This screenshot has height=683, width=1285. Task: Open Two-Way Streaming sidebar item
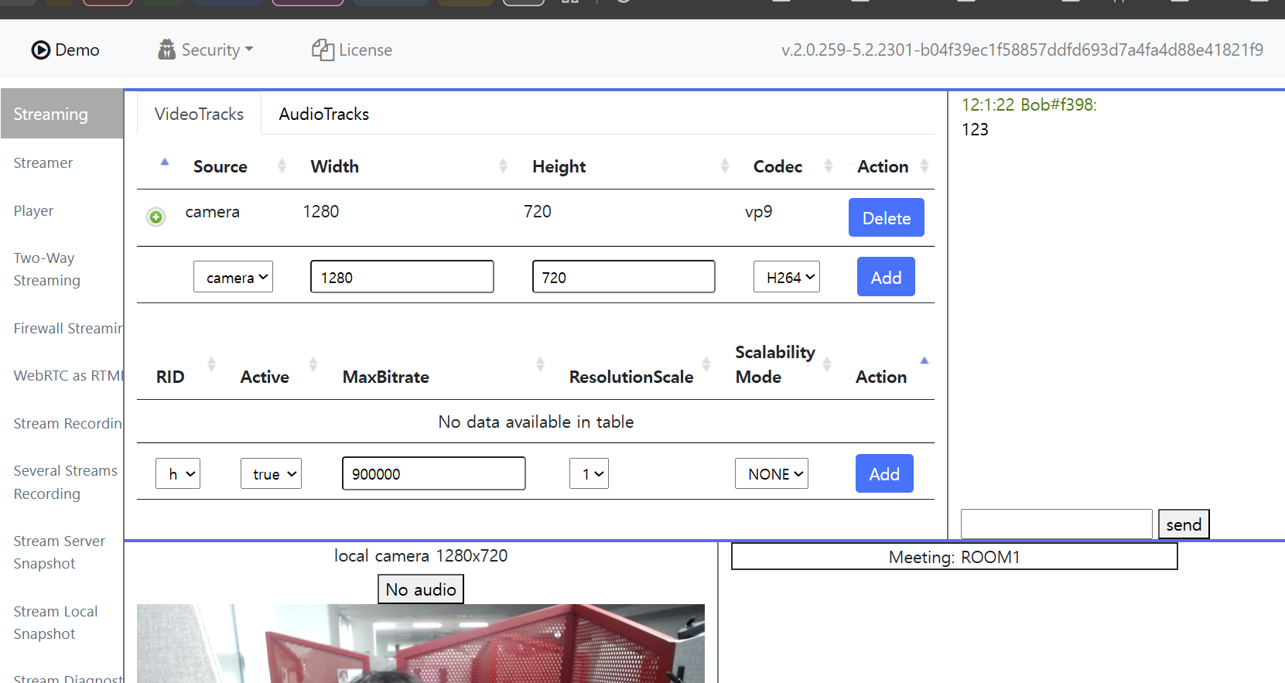(47, 269)
